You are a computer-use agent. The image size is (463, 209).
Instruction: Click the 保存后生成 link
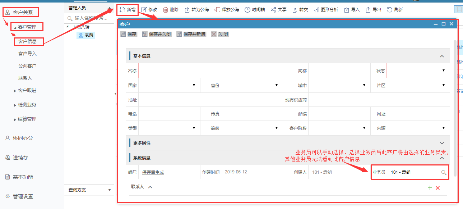click(x=153, y=172)
